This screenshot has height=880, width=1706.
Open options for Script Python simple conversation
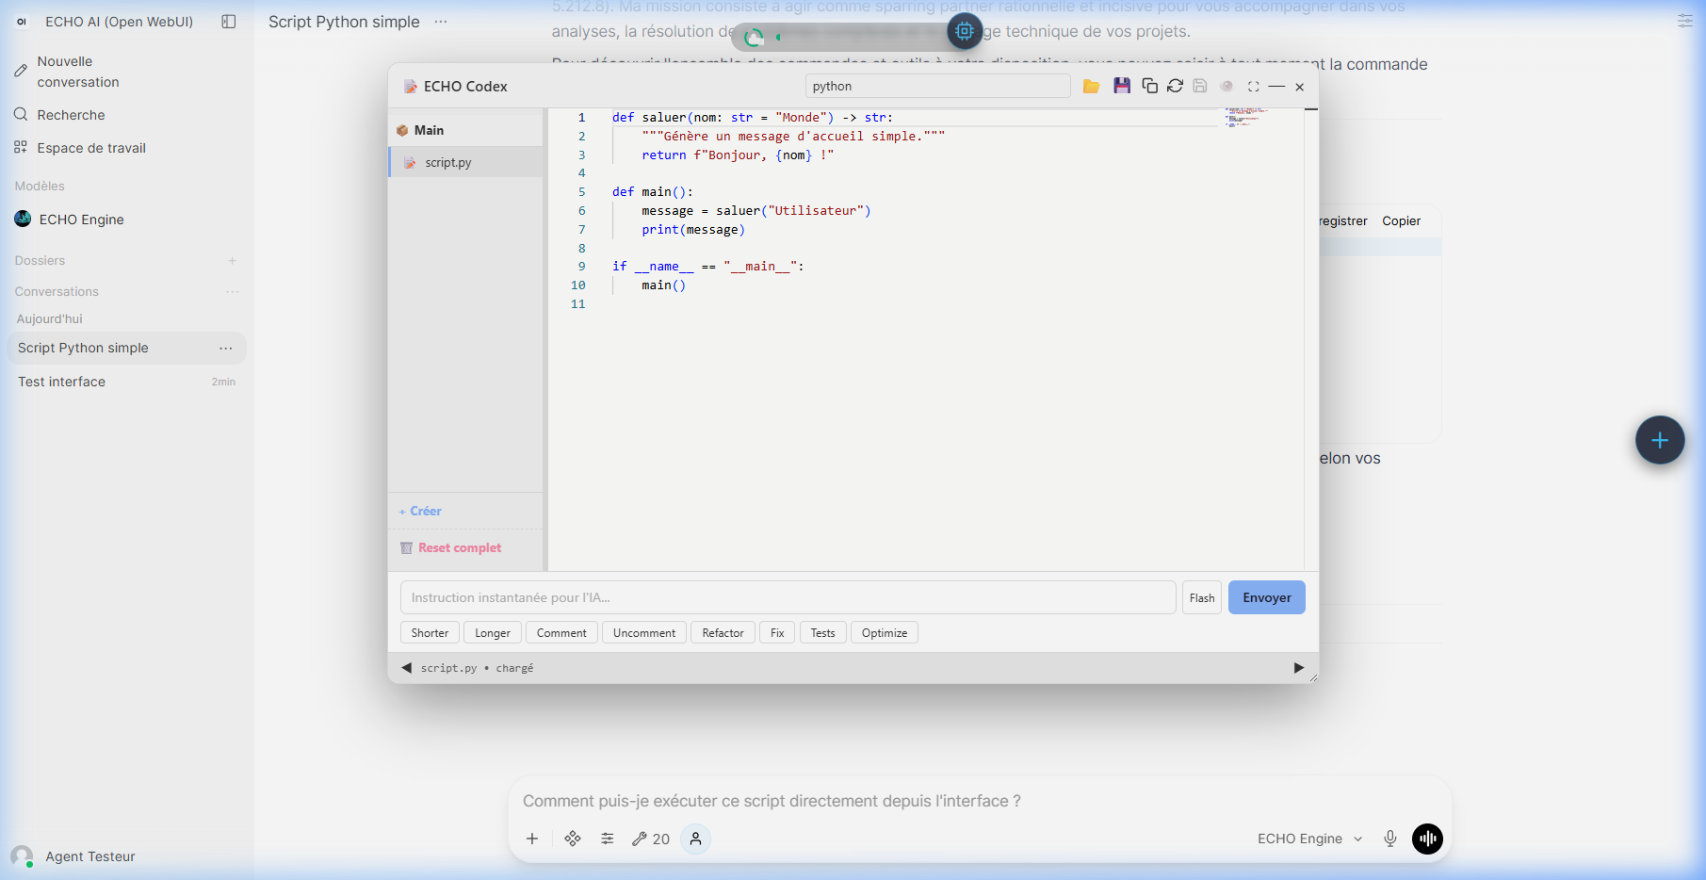point(226,349)
